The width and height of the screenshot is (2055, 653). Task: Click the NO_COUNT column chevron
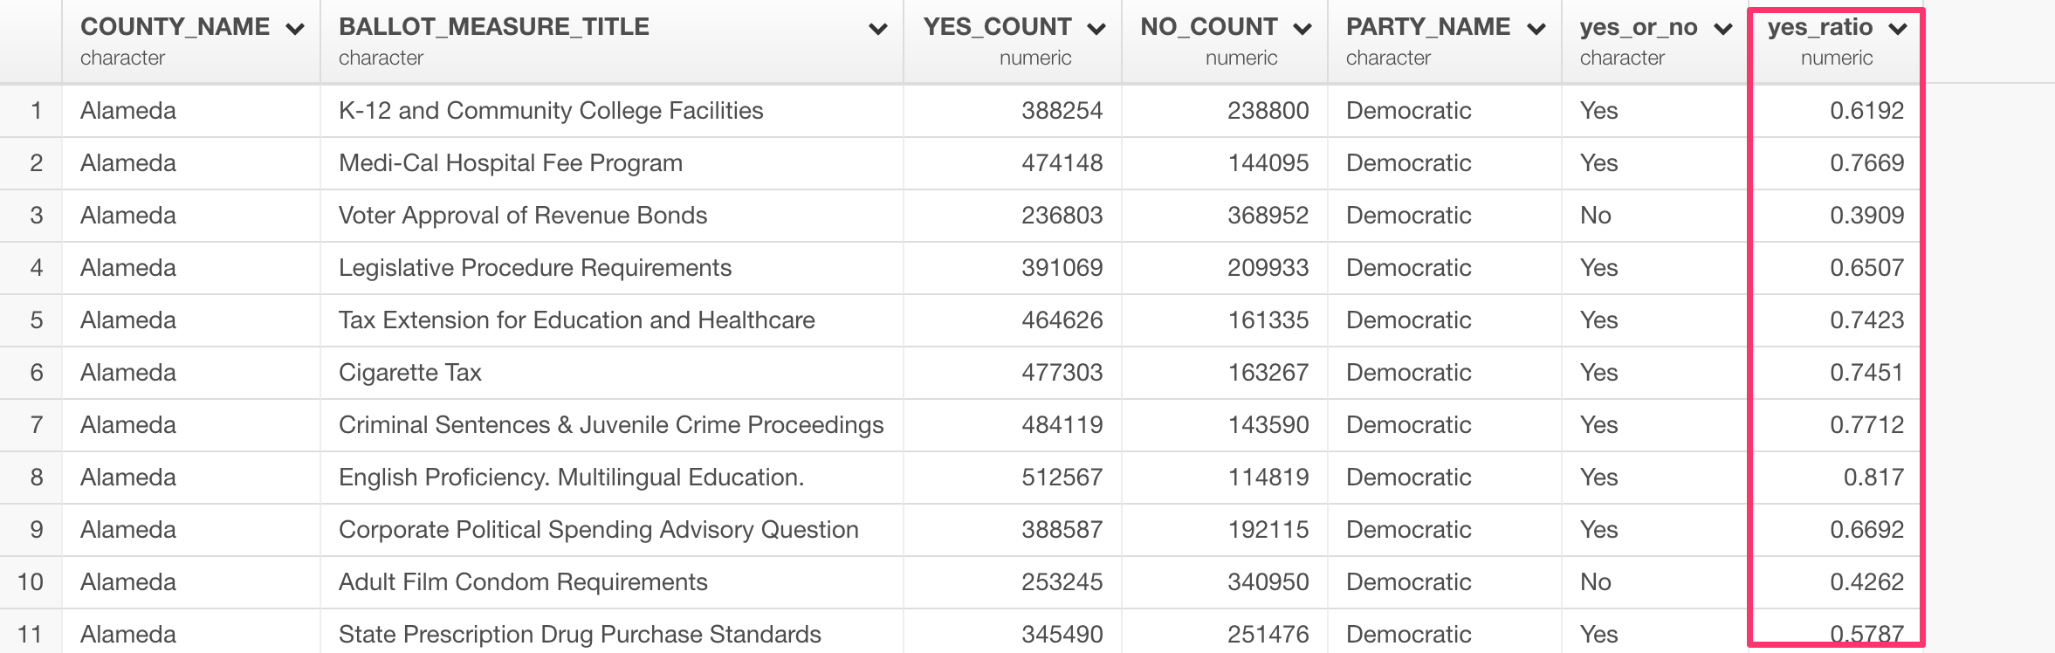point(1302,29)
